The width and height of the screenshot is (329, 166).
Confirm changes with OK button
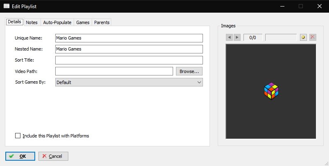[20, 156]
